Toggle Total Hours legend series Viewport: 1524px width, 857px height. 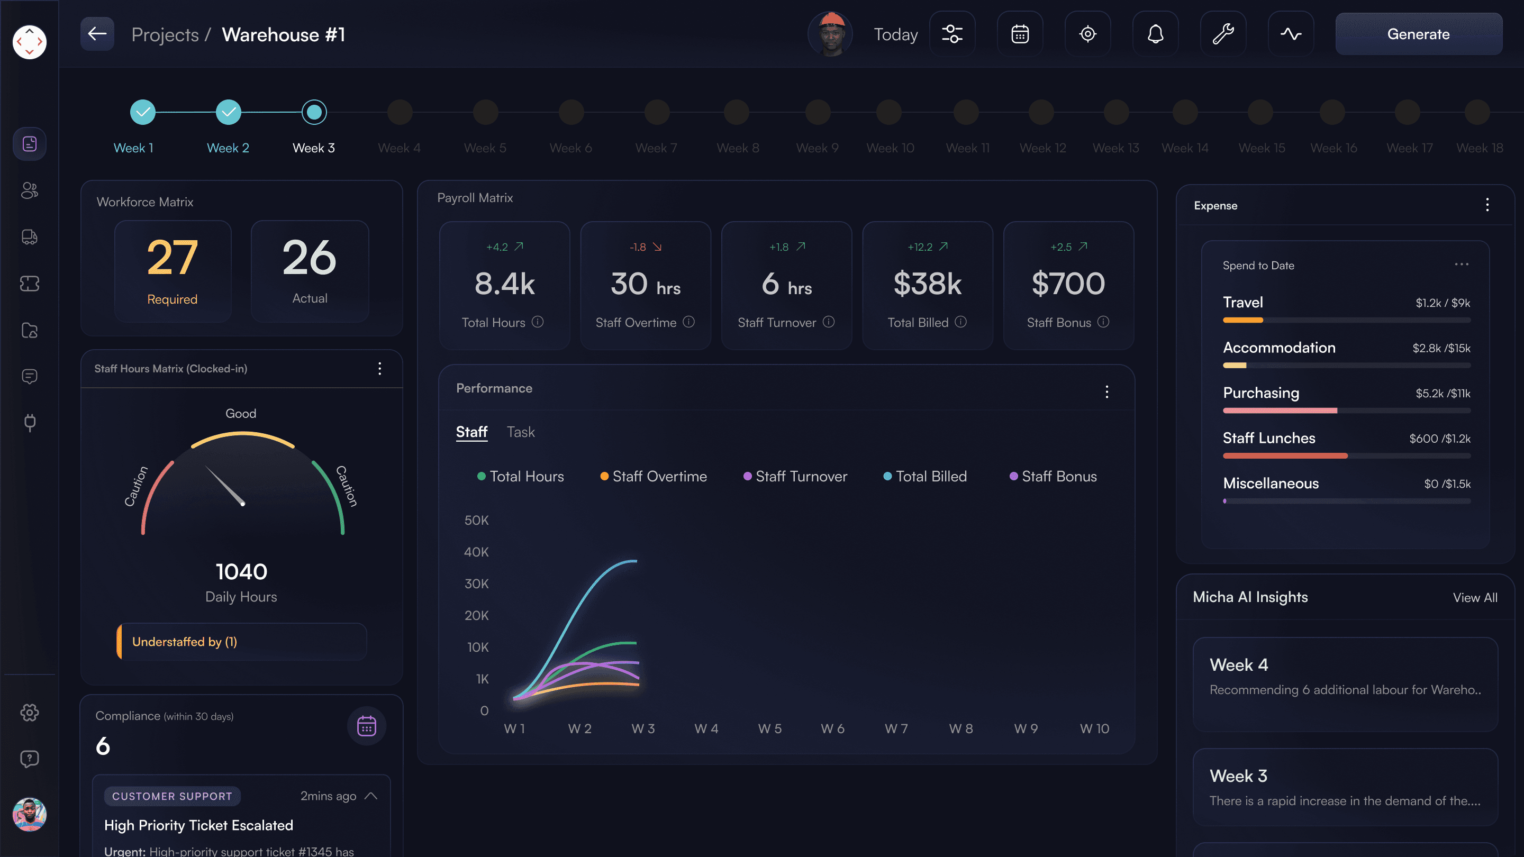[x=521, y=476]
